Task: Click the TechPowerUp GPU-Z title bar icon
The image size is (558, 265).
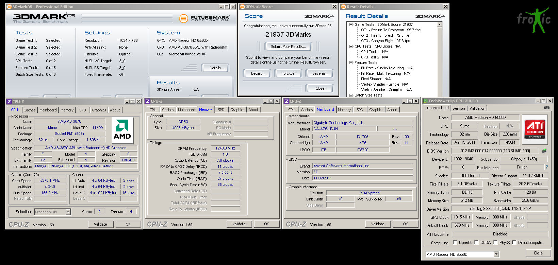Action: click(x=425, y=101)
